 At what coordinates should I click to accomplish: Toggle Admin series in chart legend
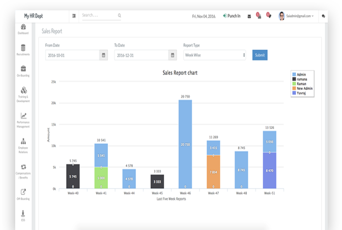[x=299, y=74]
